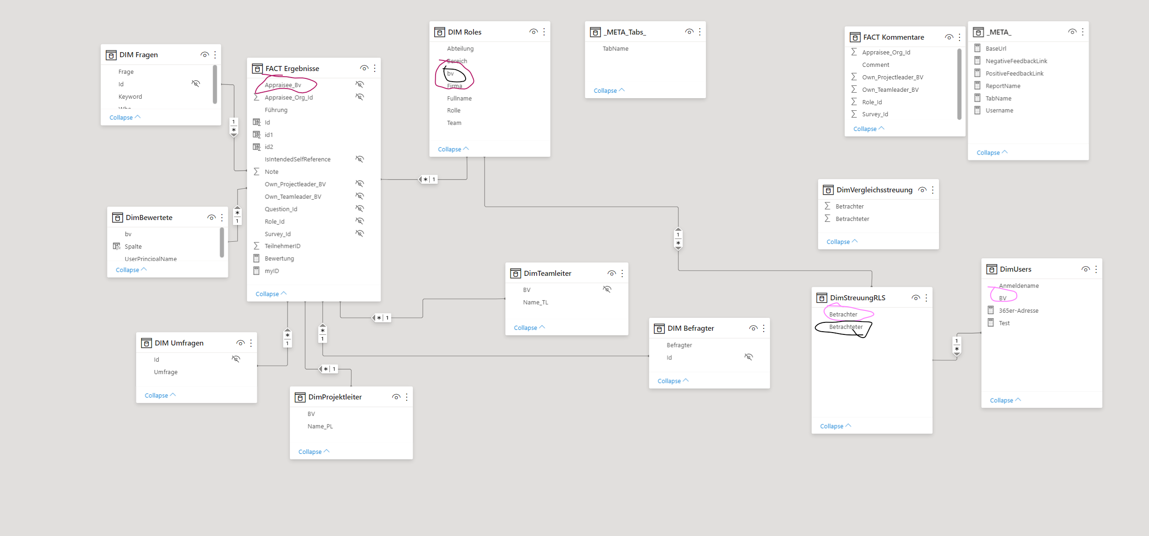Toggle the DIM Roles table visibility eye
1149x536 pixels.
[533, 32]
